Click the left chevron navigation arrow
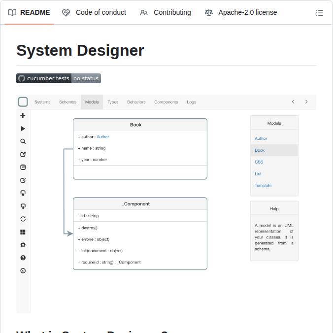The width and height of the screenshot is (333, 333). (x=293, y=102)
